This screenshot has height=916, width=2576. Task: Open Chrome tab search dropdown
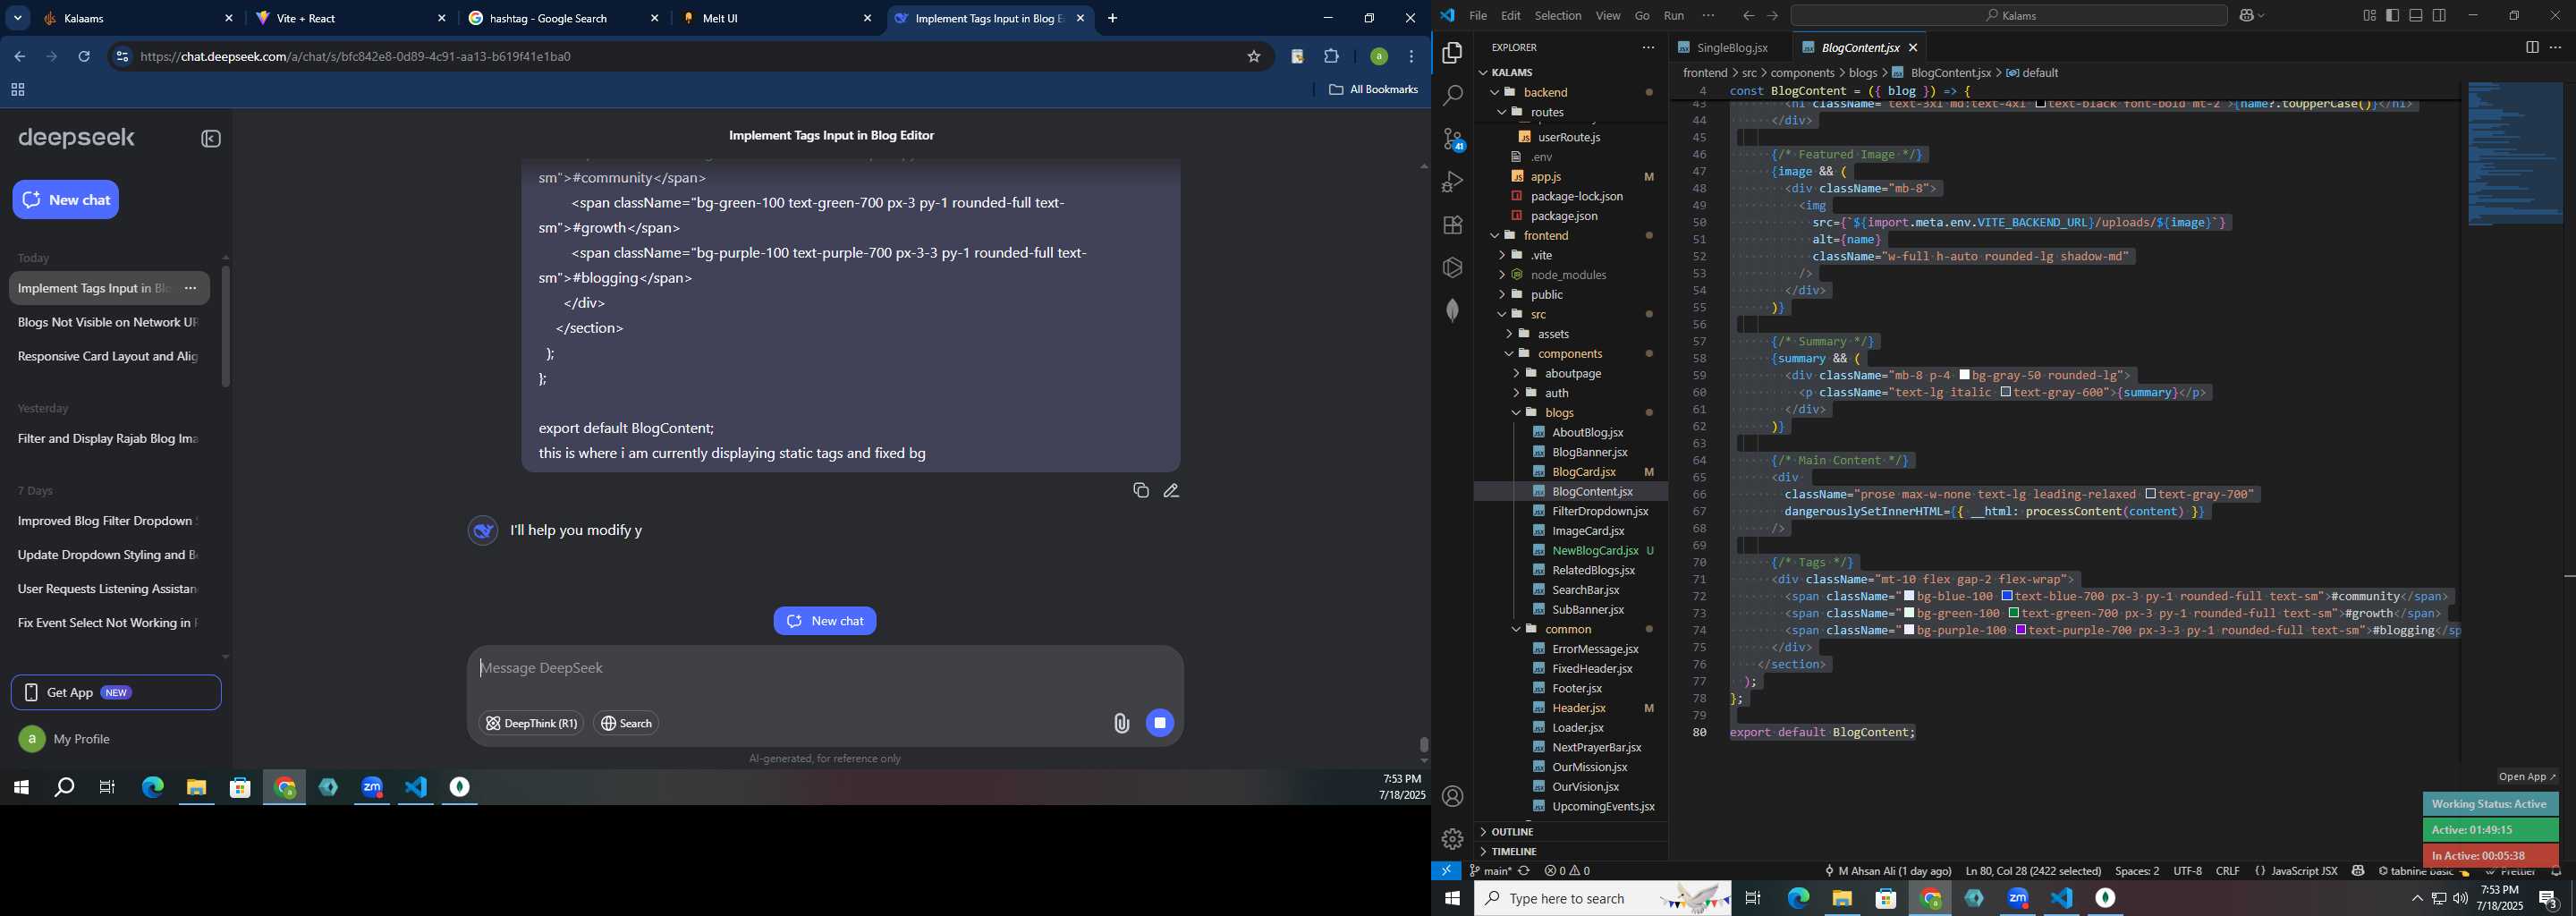click(x=18, y=19)
